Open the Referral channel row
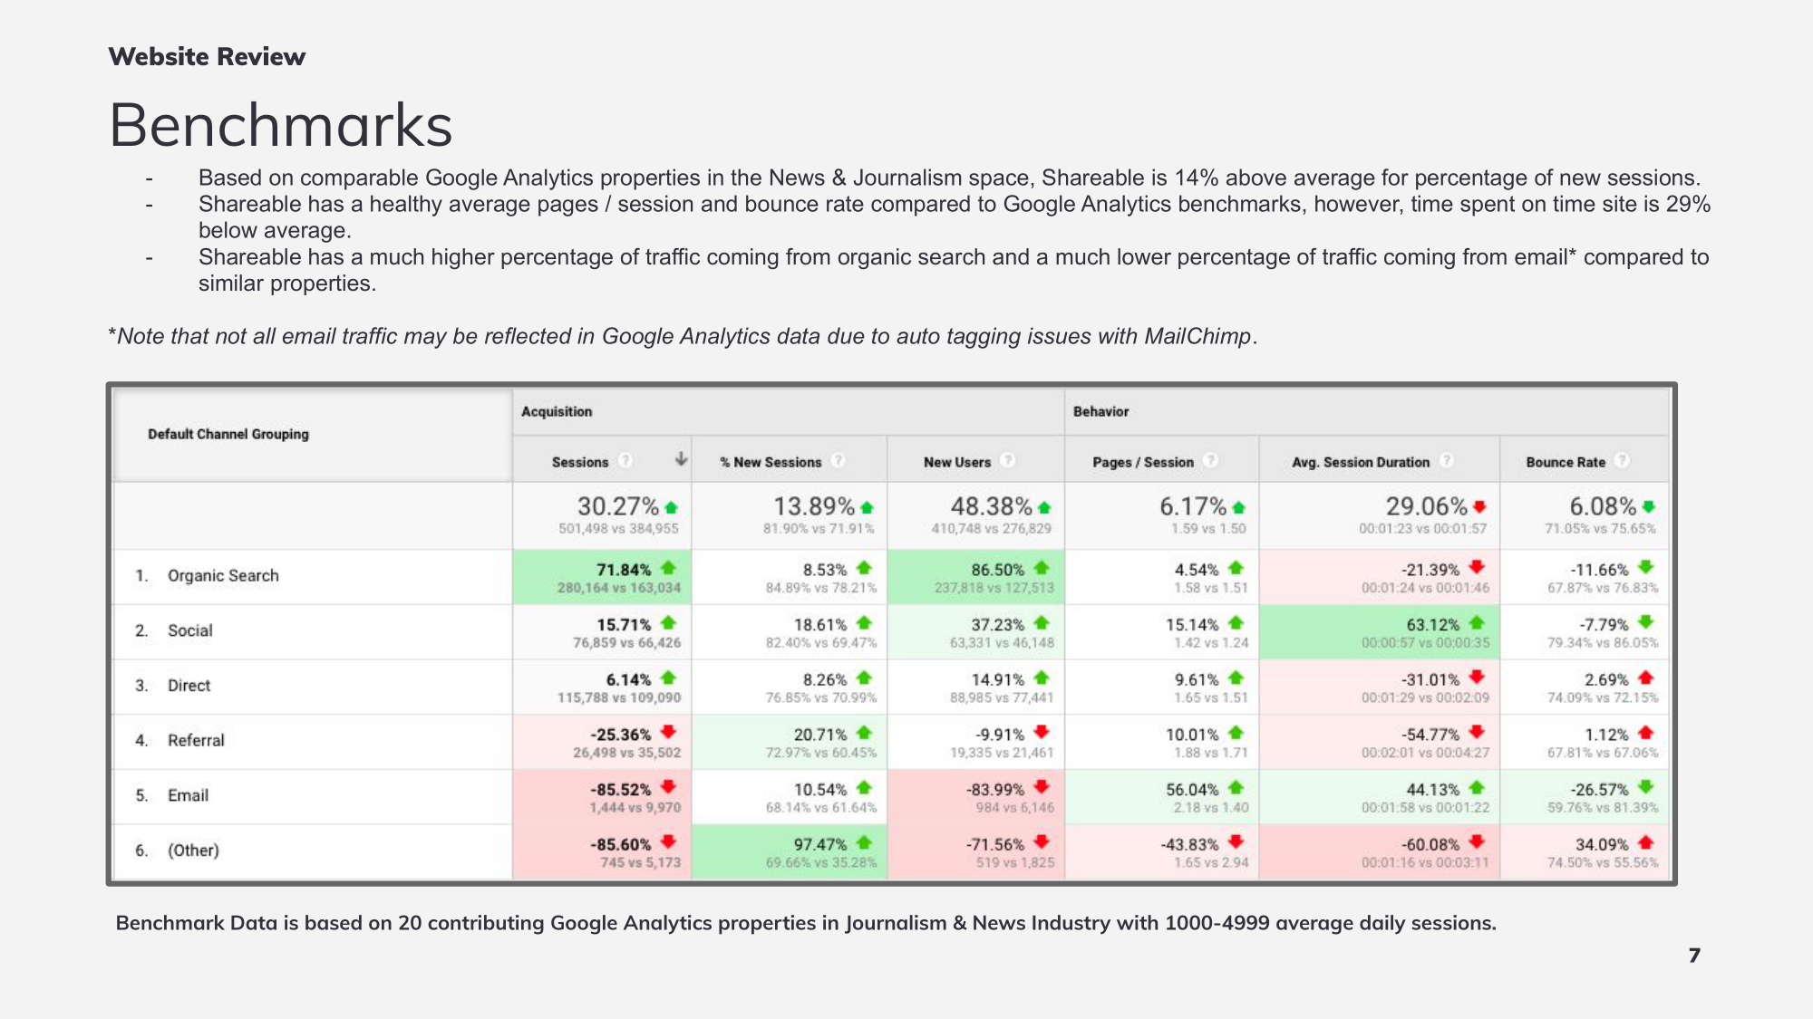 (196, 741)
